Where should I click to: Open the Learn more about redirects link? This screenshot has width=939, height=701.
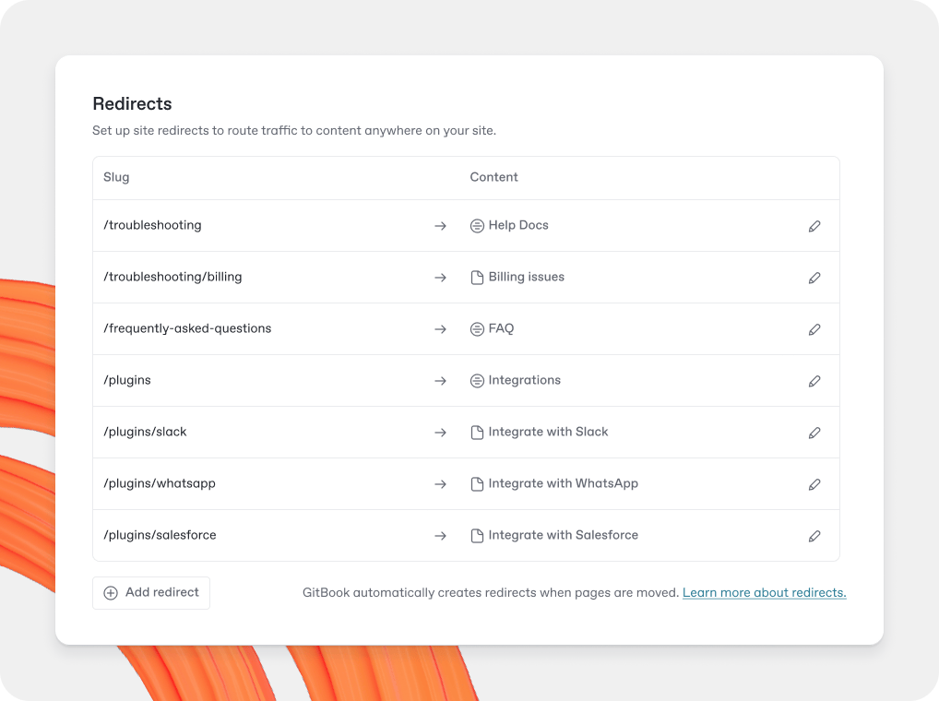click(x=764, y=592)
